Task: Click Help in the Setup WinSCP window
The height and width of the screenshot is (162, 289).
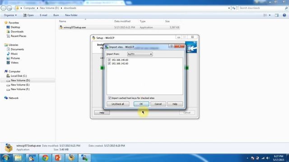Action: coord(102,112)
